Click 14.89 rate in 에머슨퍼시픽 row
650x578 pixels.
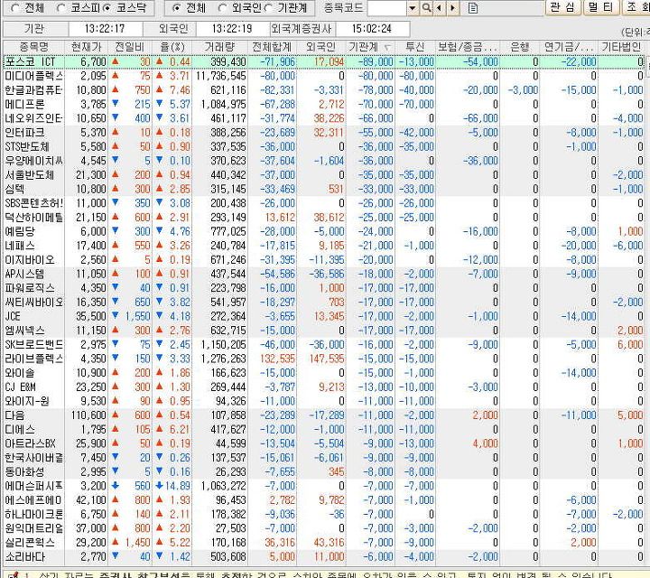pyautogui.click(x=178, y=486)
